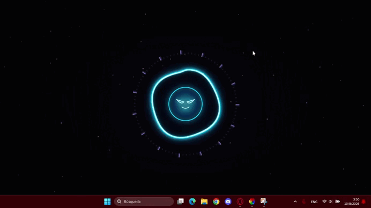Check the battery status icon
Image resolution: width=371 pixels, height=208 pixels.
338,202
